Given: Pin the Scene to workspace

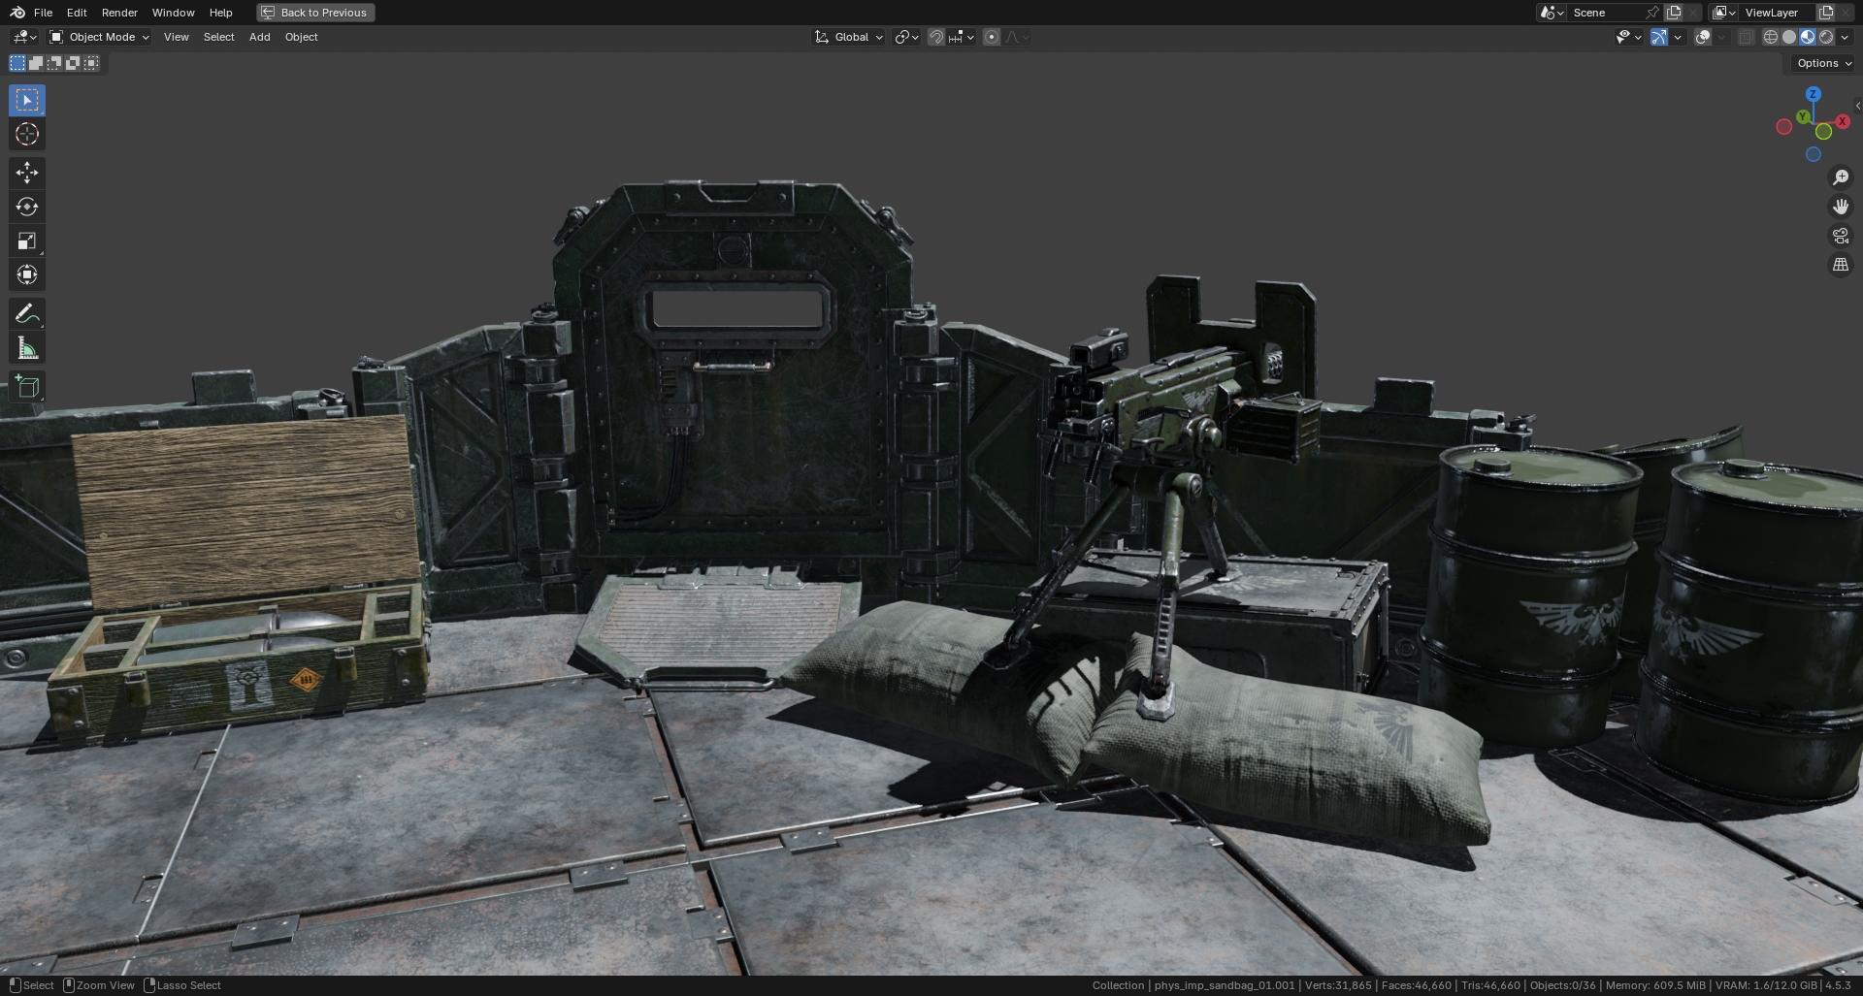Looking at the screenshot, I should coord(1652,13).
